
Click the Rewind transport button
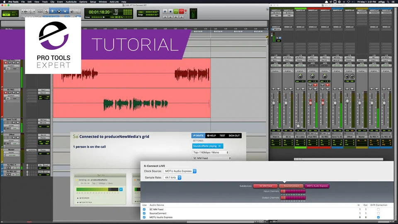click(170, 17)
